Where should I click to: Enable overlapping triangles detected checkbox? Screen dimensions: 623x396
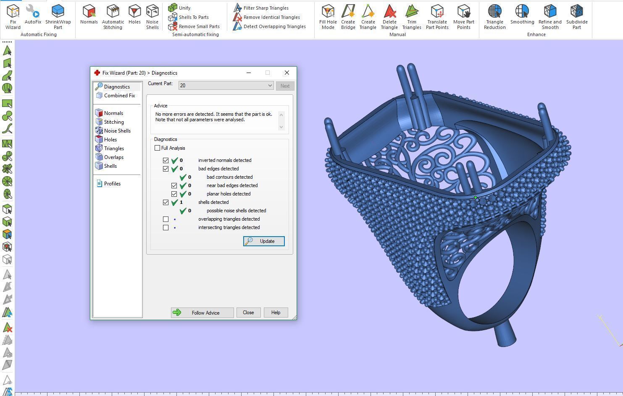(x=166, y=219)
